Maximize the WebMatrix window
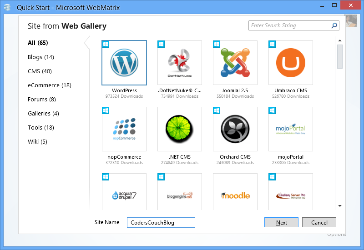Screen dimensions: 364x250 [x=334, y=5]
